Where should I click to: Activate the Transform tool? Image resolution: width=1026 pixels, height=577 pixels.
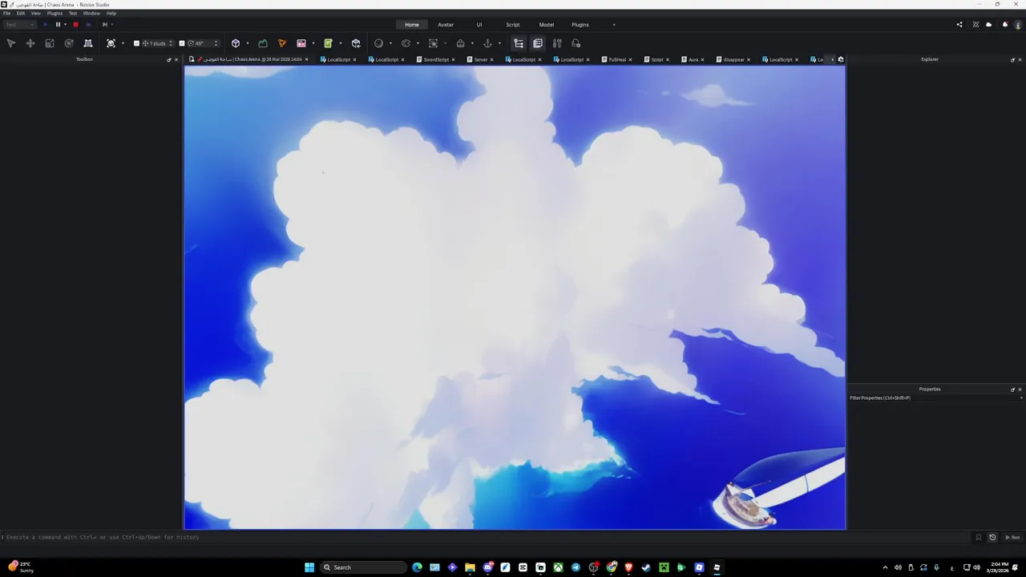(x=88, y=43)
